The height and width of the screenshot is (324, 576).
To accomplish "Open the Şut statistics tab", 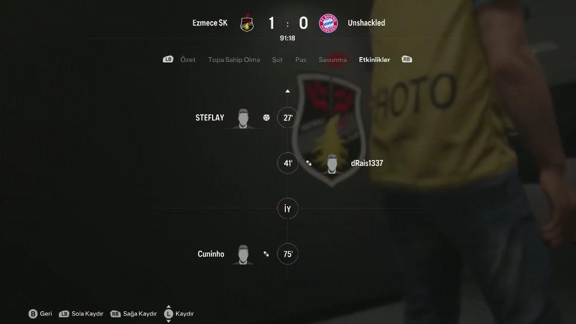I will pyautogui.click(x=277, y=60).
